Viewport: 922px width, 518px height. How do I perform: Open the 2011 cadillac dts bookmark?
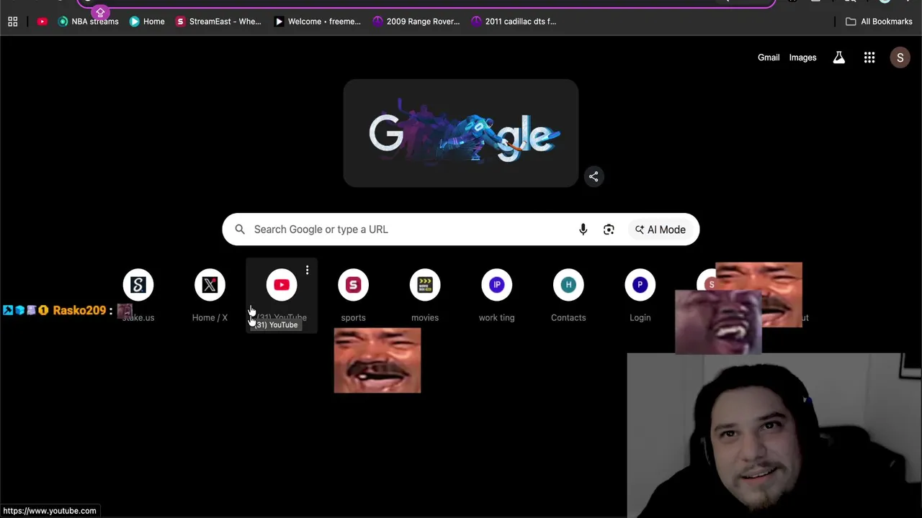point(515,22)
